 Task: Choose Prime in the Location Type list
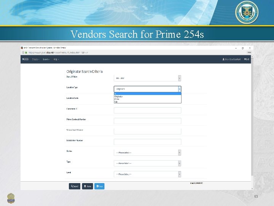tap(148, 99)
